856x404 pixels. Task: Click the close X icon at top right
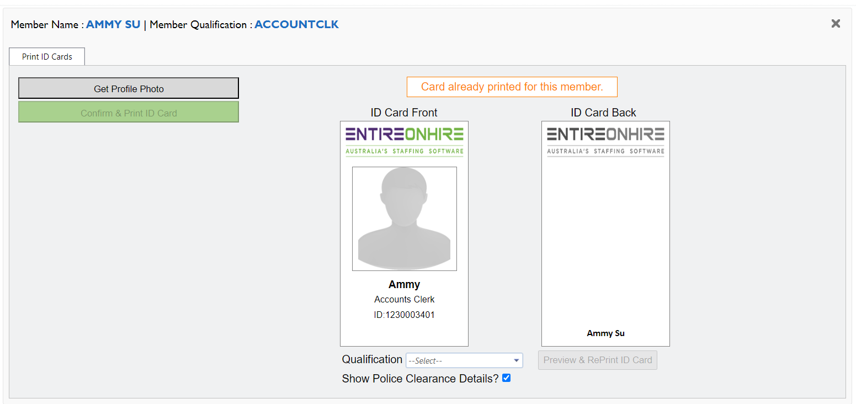[836, 23]
